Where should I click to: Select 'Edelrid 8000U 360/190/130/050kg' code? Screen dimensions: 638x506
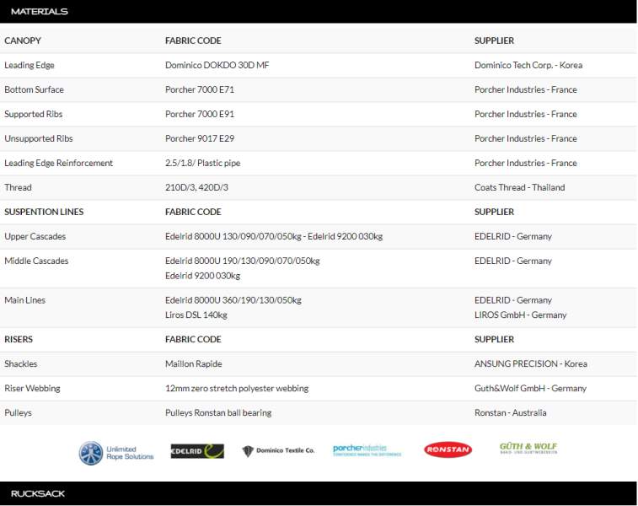[233, 300]
